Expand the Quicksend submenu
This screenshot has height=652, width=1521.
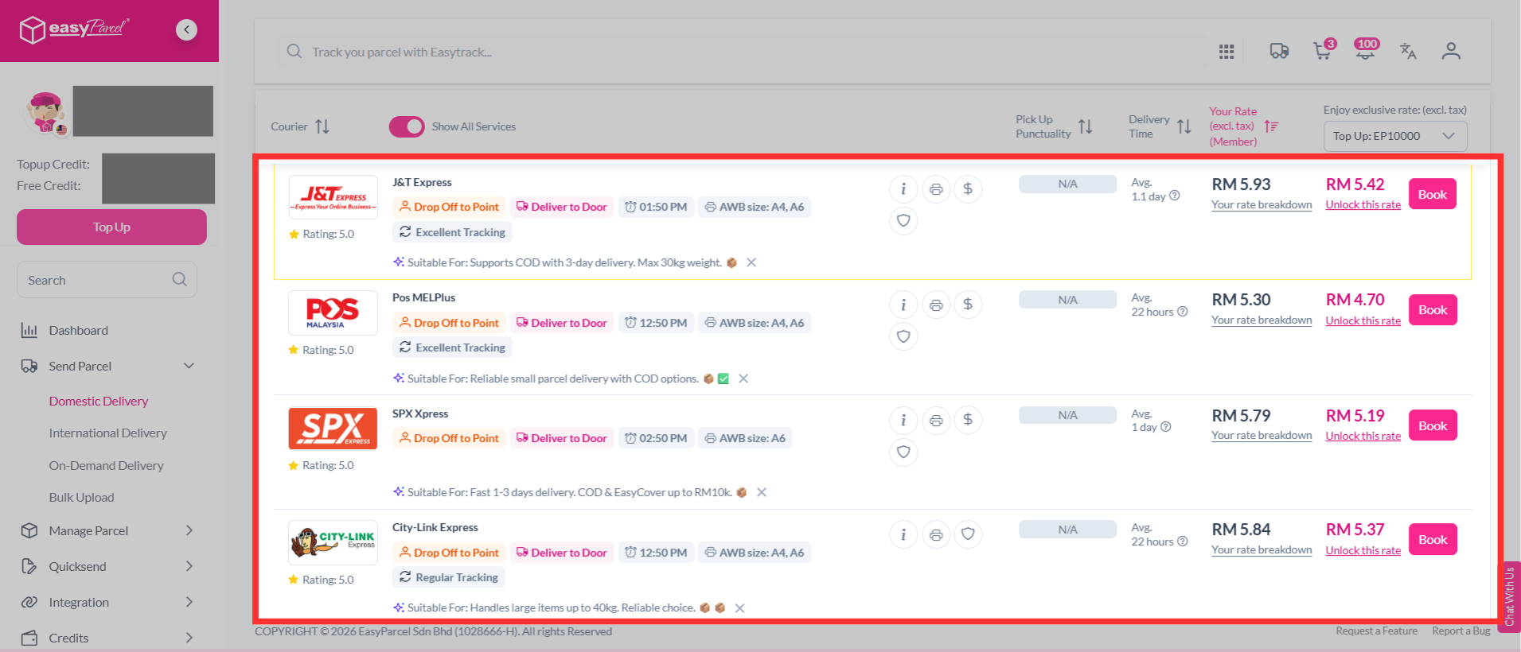189,566
